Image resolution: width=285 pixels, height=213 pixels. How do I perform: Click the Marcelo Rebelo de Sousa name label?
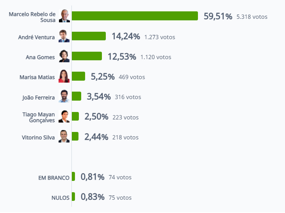point(32,17)
